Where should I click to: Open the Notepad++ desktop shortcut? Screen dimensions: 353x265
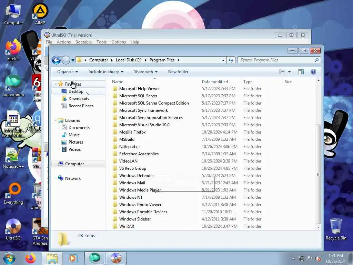click(x=13, y=158)
